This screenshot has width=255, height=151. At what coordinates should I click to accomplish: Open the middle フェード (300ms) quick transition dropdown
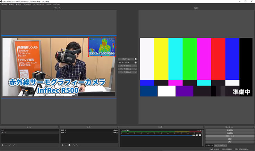click(127, 69)
